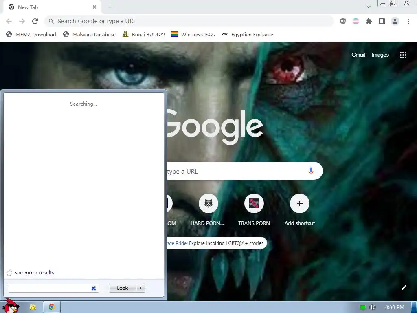The width and height of the screenshot is (417, 313).
Task: Open the File Explorer taskbar icon
Action: click(x=33, y=307)
